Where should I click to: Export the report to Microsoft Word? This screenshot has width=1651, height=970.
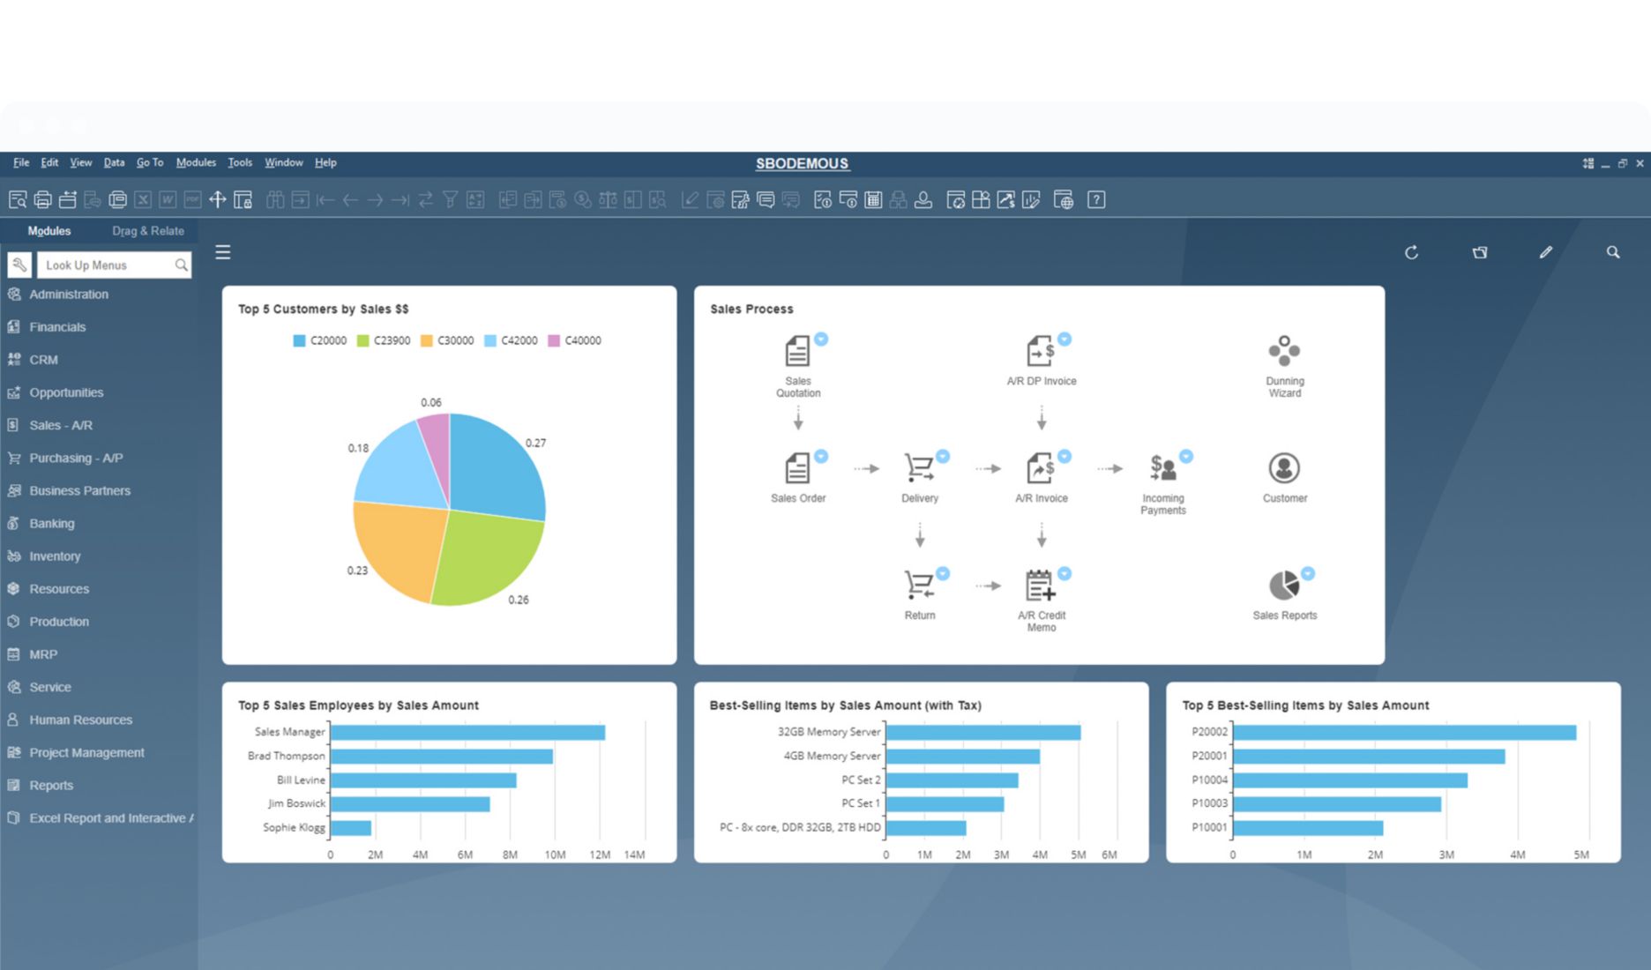pos(167,199)
